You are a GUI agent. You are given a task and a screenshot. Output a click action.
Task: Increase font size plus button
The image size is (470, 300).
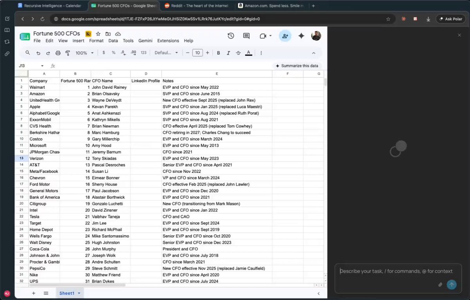point(208,53)
